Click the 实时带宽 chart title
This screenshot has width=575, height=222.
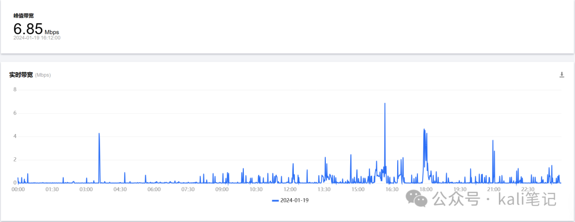coord(21,75)
